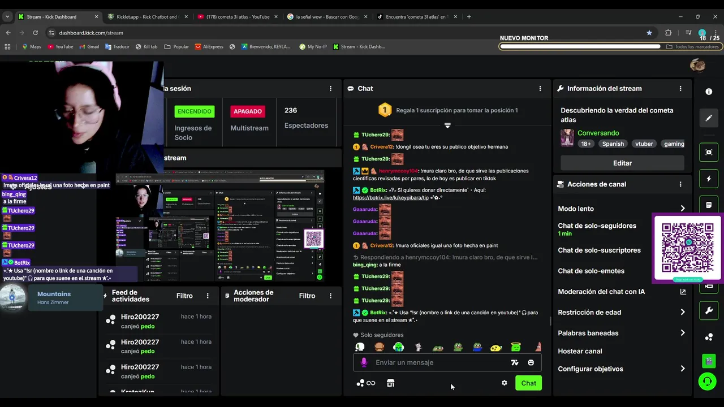Image resolution: width=724 pixels, height=407 pixels.
Task: Open session panel three-dot menu
Action: point(330,88)
